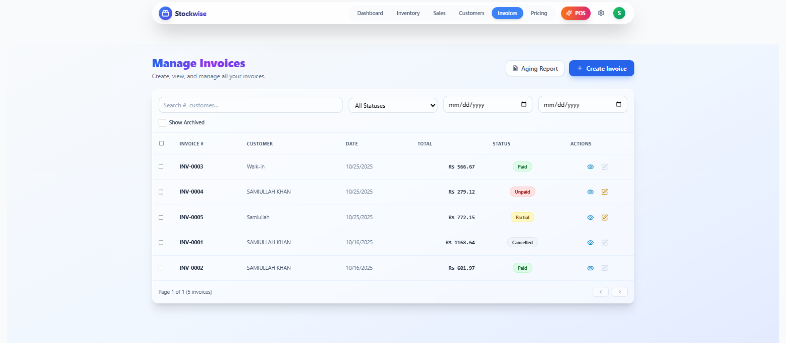Focus the invoice search field

pos(250,105)
